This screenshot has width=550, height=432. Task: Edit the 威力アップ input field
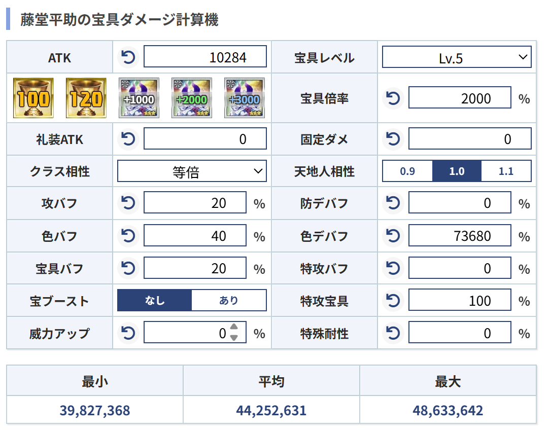click(x=195, y=332)
